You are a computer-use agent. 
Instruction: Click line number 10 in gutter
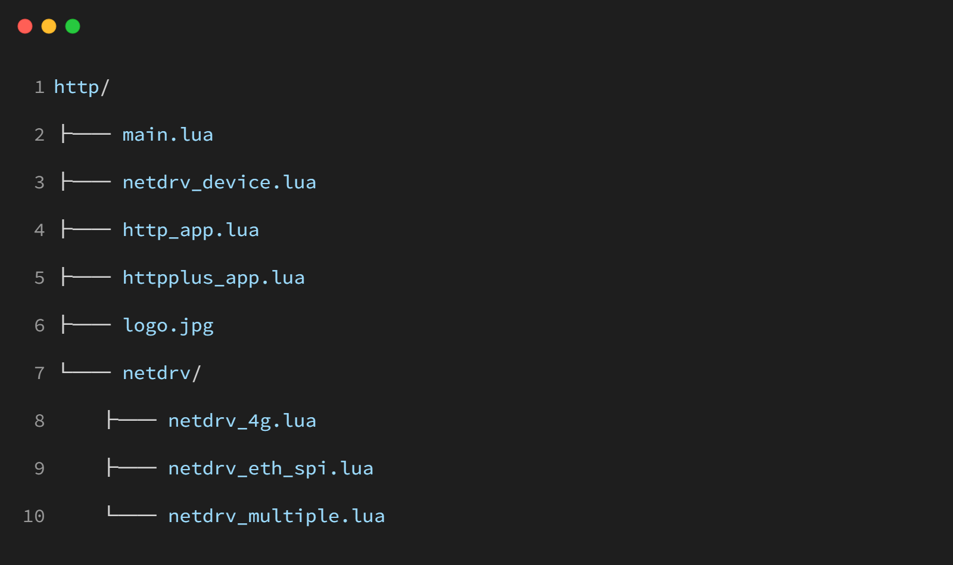click(x=34, y=516)
